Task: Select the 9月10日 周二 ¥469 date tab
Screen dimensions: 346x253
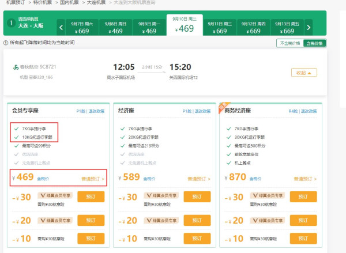Action: pyautogui.click(x=185, y=25)
